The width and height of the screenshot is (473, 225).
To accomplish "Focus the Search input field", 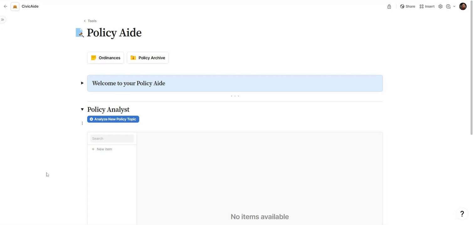I will point(112,138).
